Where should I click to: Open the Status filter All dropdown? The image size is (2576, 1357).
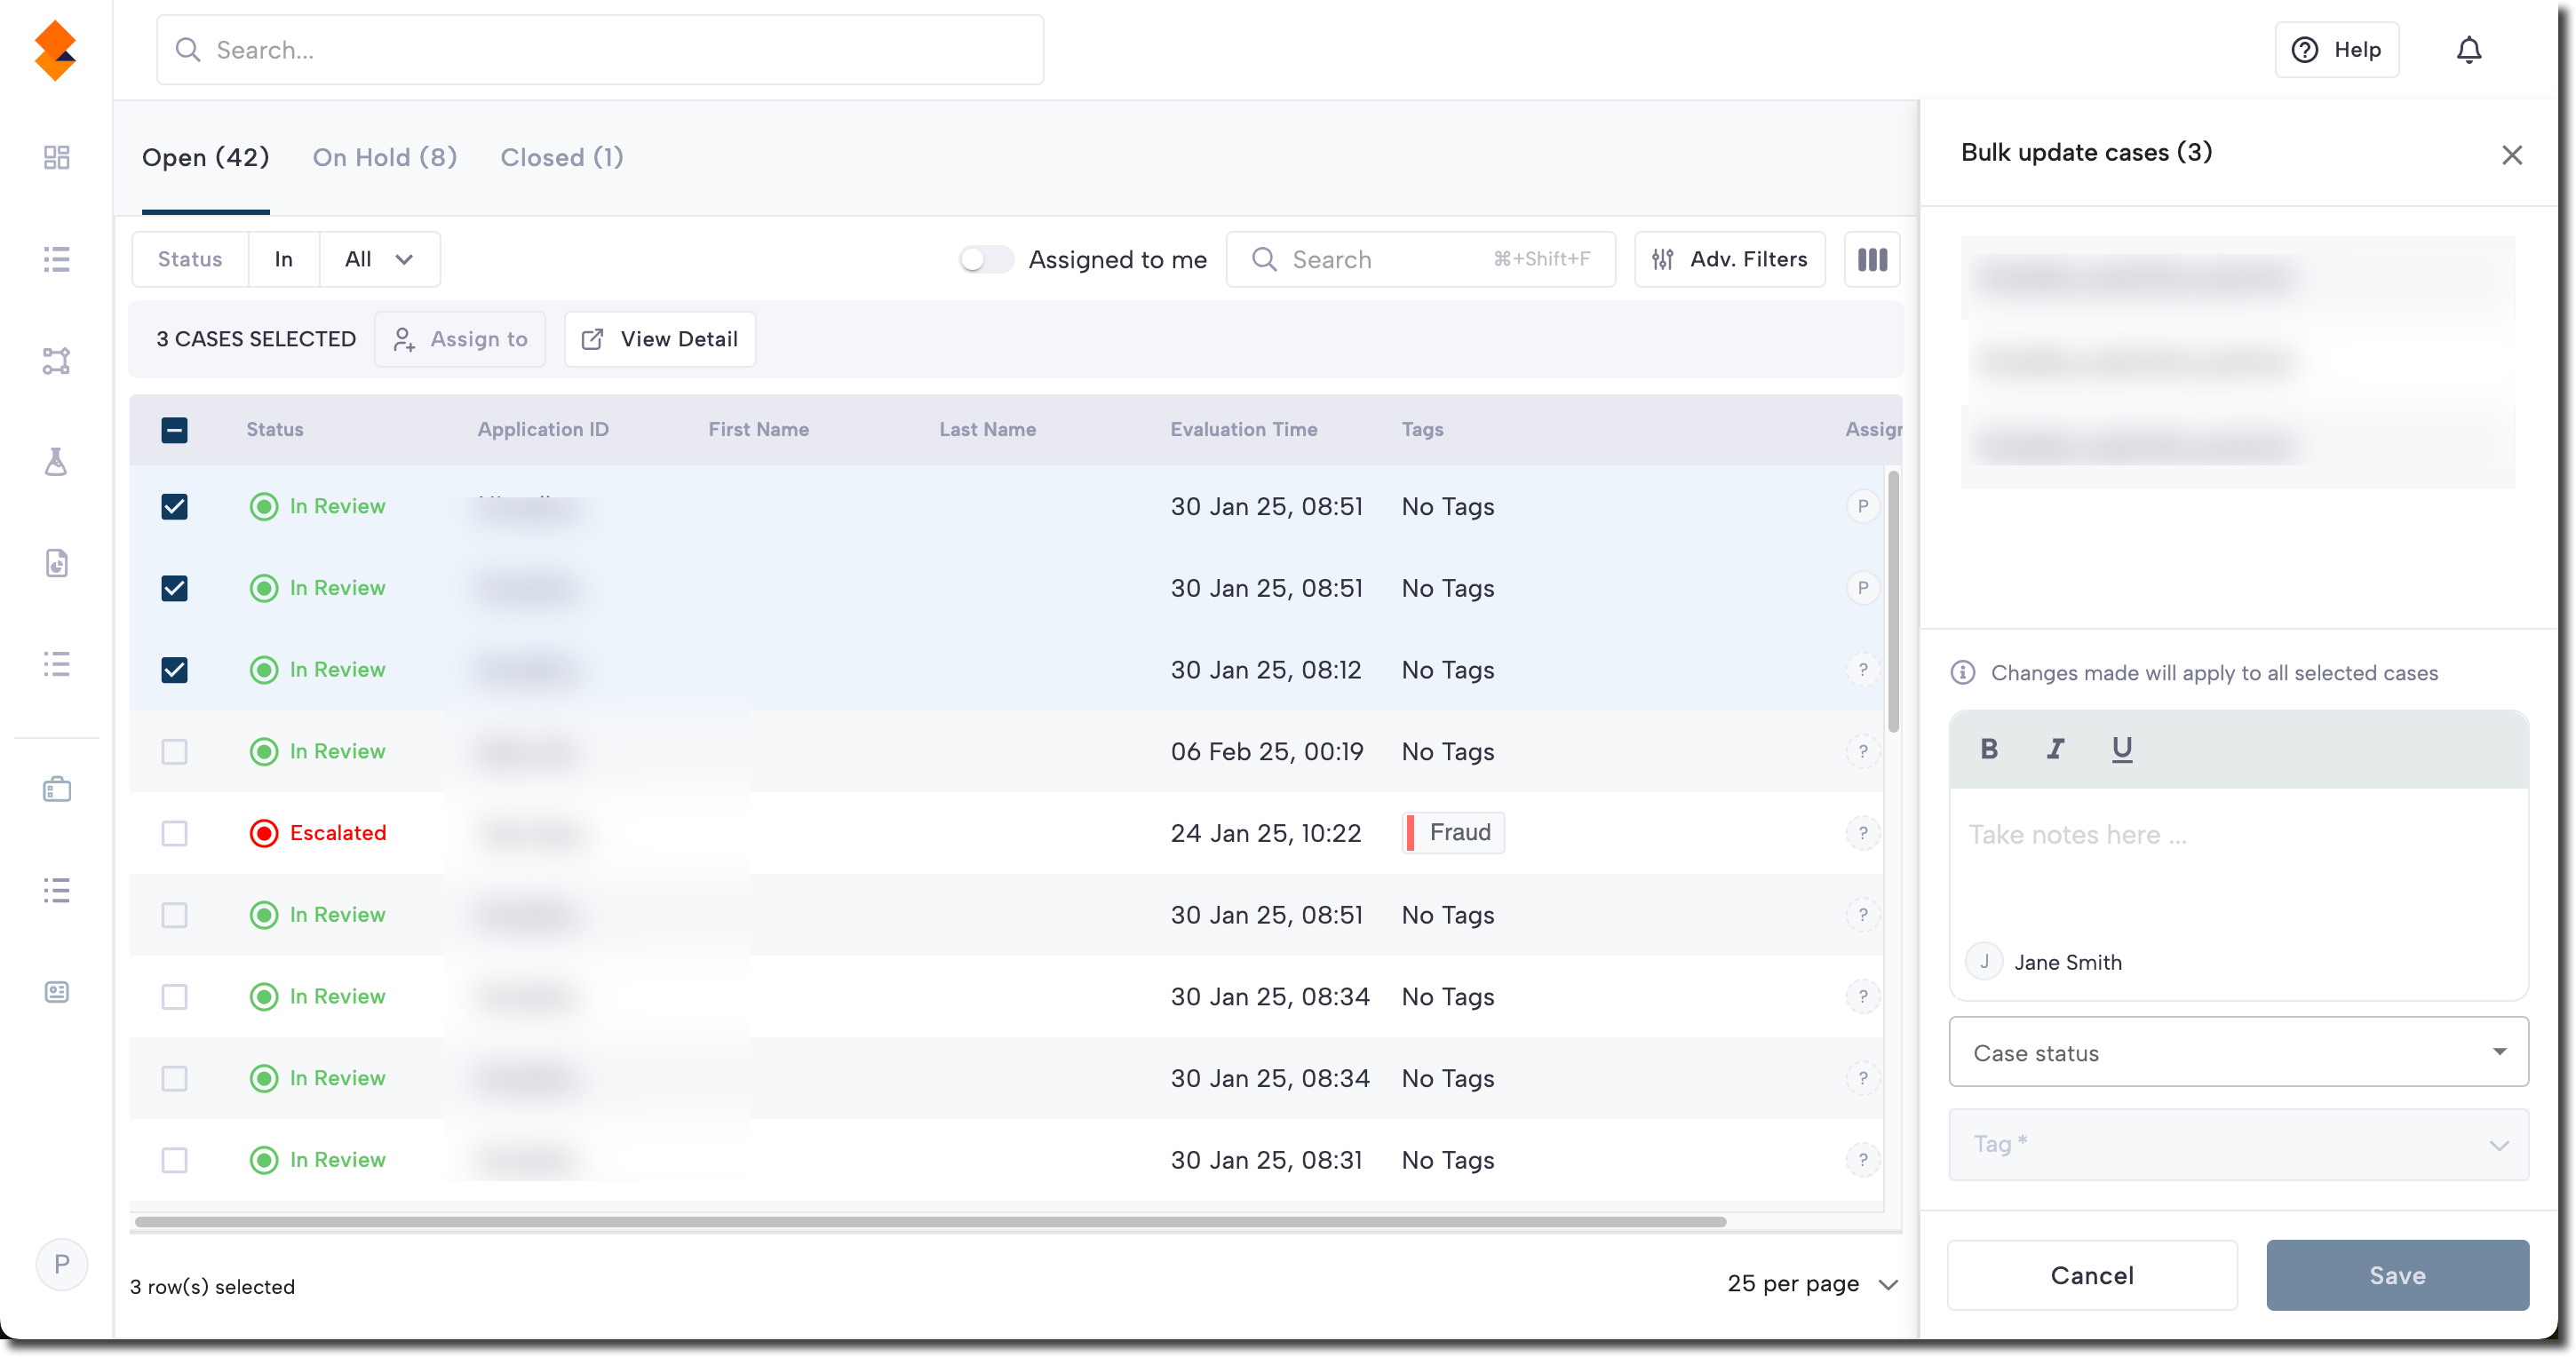379,260
